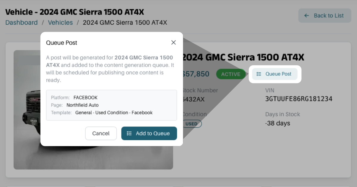
Task: Close the Queue Post dialog
Action: click(x=173, y=42)
